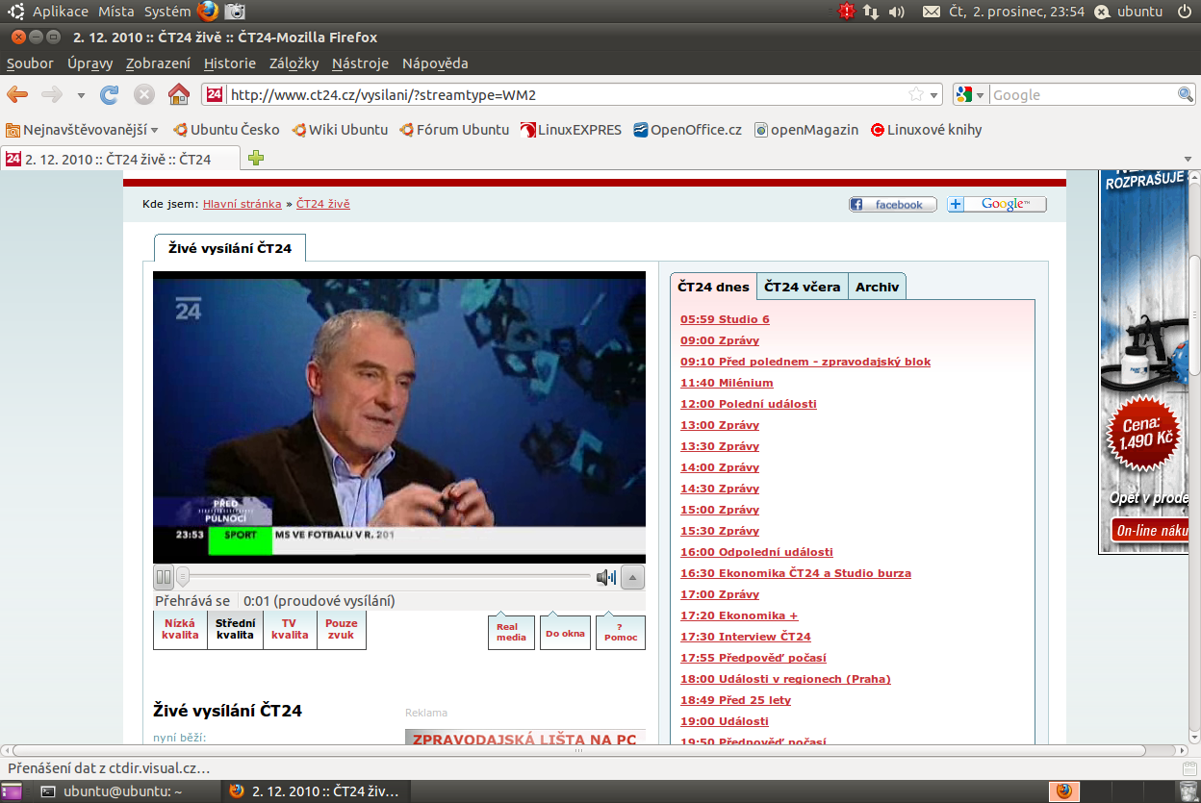The width and height of the screenshot is (1201, 803).
Task: Select Střední kvalita stream quality
Action: click(x=236, y=629)
